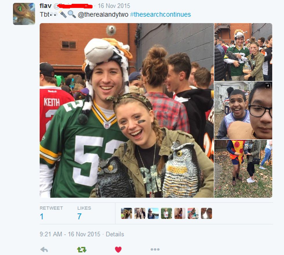
Task: Click the last liker avatar
Action: (206, 213)
